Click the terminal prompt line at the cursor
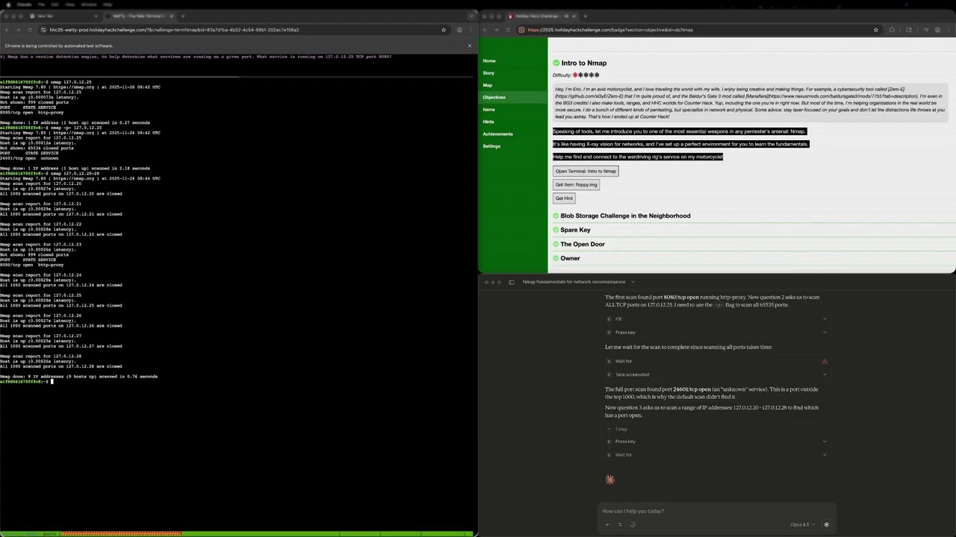 click(52, 381)
